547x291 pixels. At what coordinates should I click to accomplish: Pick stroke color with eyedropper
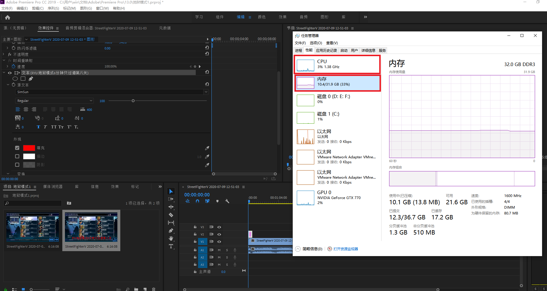pos(207,157)
